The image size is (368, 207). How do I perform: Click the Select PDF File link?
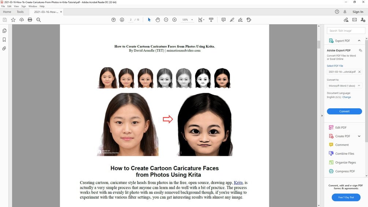point(335,66)
